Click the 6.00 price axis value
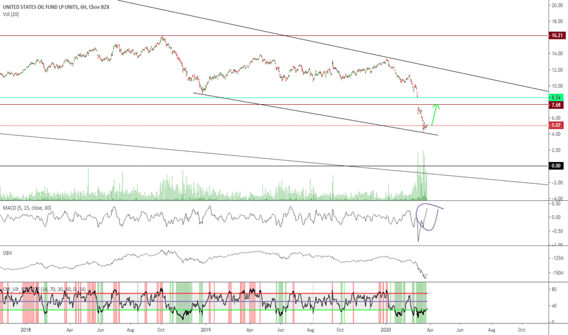This screenshot has width=568, height=335. [556, 118]
